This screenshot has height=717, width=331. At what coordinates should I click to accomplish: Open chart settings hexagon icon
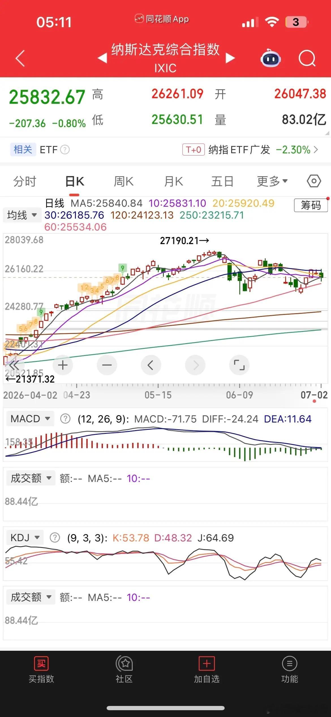coord(314,181)
